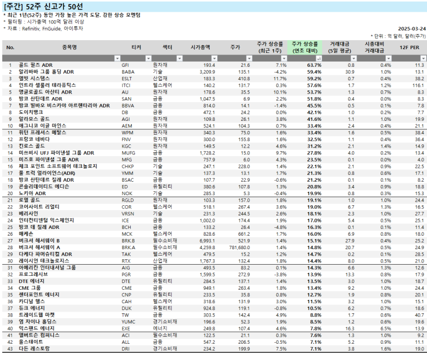This screenshot has height=355, width=427.
Task: Click the date 2025-03-24
Action: [412, 29]
